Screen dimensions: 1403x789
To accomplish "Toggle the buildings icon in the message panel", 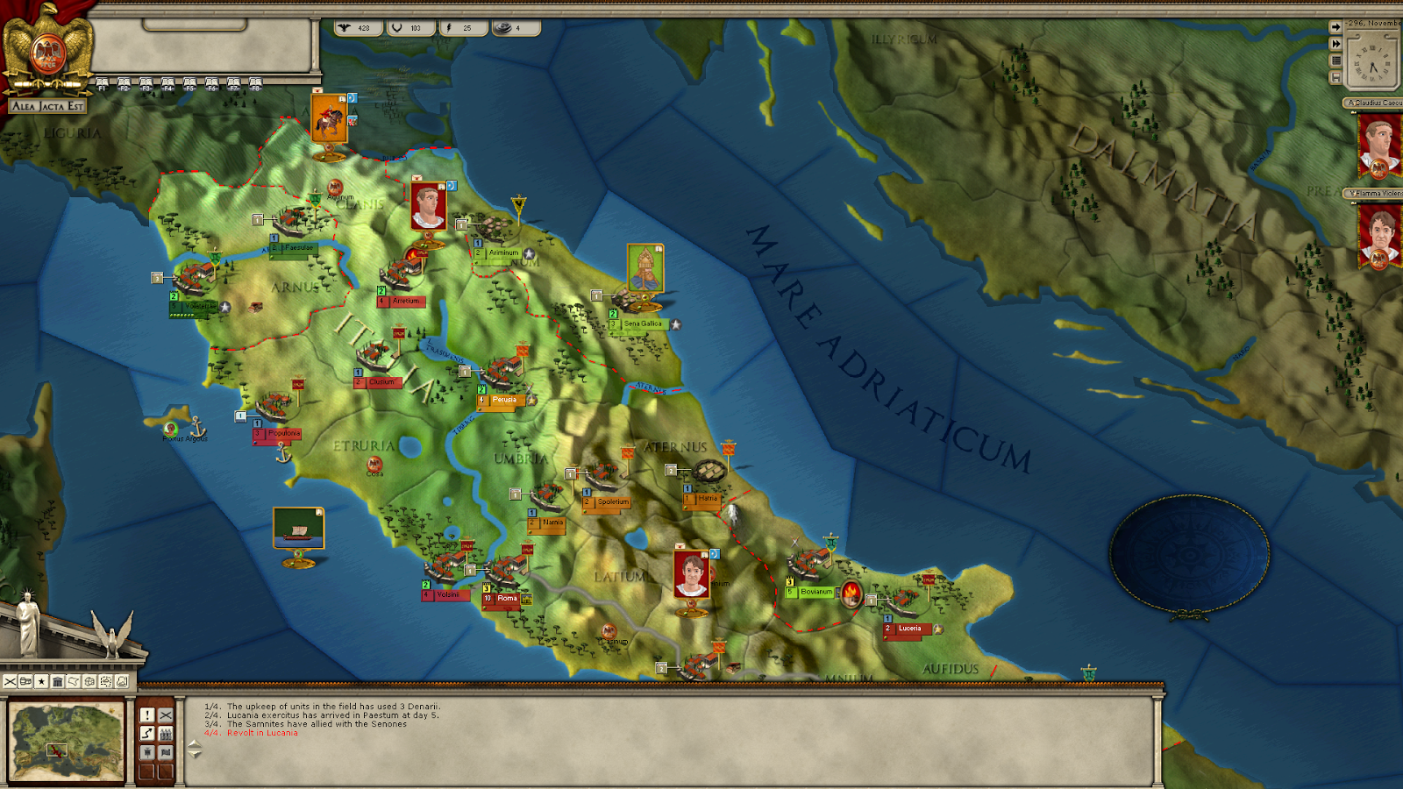I will coord(166,734).
